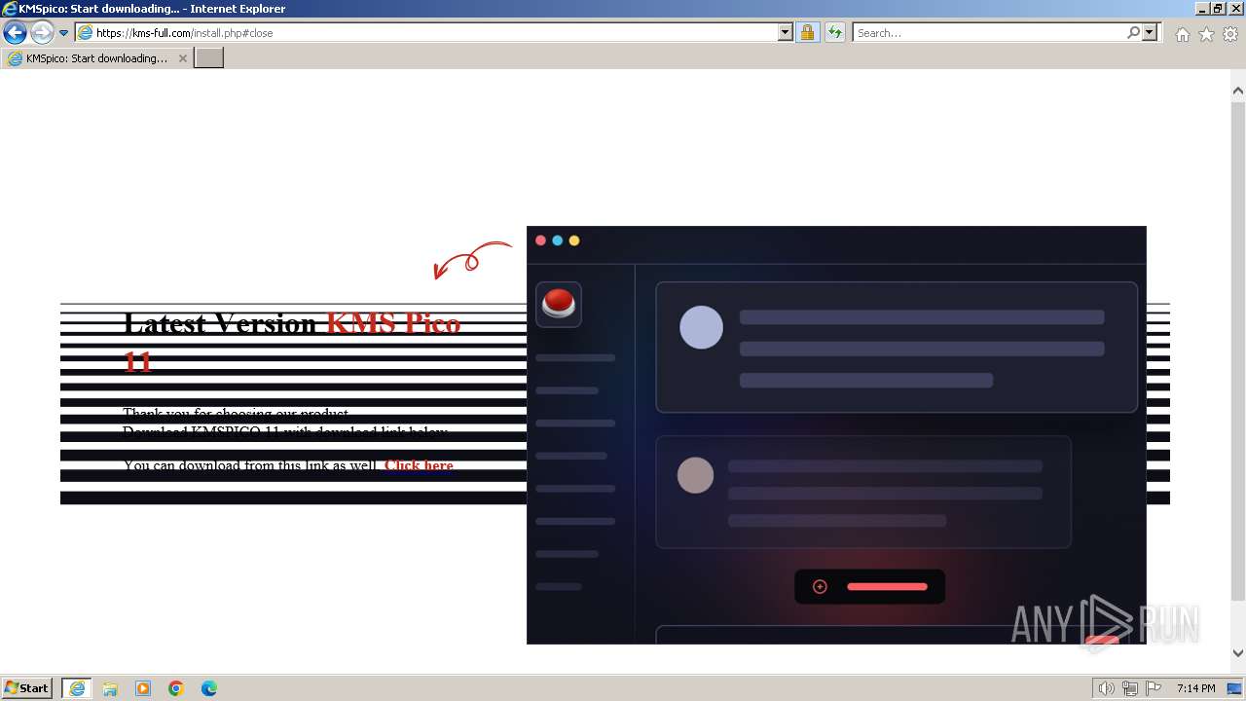Click the page scrollbar up arrow
This screenshot has height=701, width=1246.
pyautogui.click(x=1238, y=91)
